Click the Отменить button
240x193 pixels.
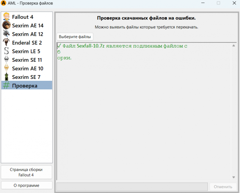223,187
